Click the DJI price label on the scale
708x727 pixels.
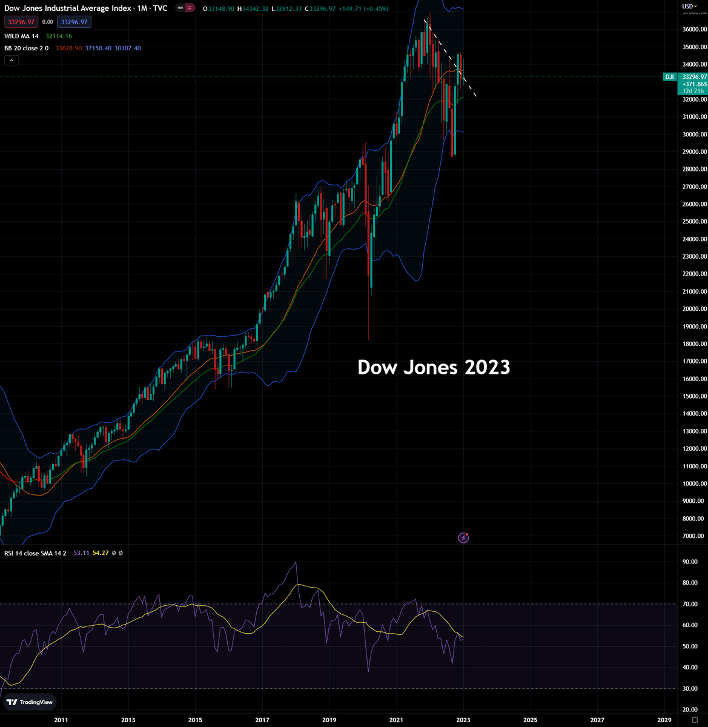[669, 77]
